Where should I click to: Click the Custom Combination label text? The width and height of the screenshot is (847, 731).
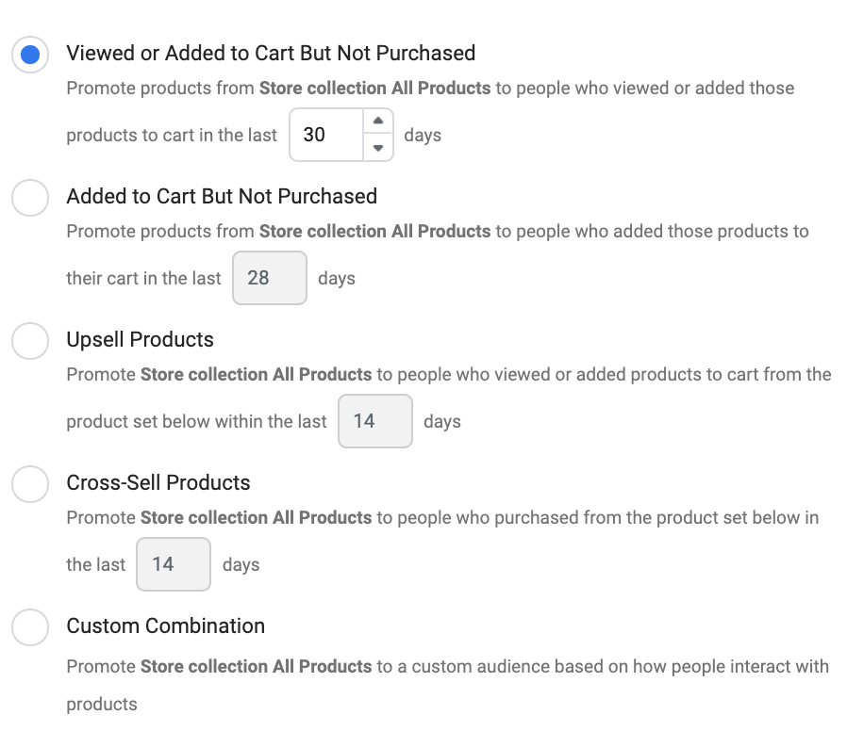(x=165, y=625)
